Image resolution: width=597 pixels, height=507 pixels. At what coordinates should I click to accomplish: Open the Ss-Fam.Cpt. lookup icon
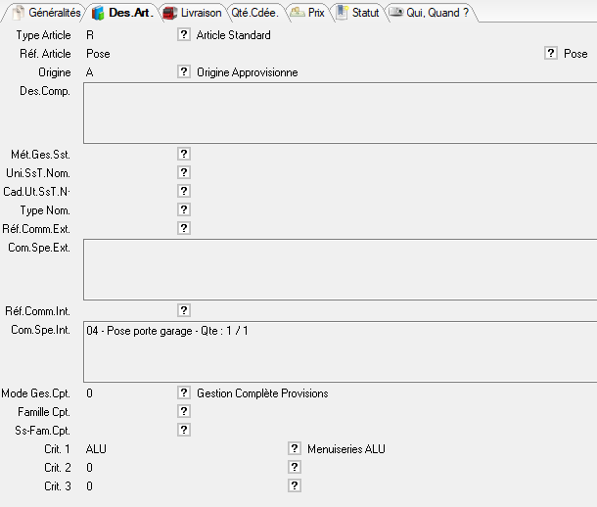[184, 430]
